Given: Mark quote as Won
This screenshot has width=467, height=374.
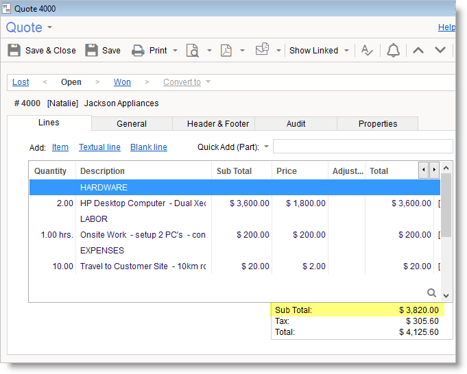Looking at the screenshot, I should (x=122, y=82).
